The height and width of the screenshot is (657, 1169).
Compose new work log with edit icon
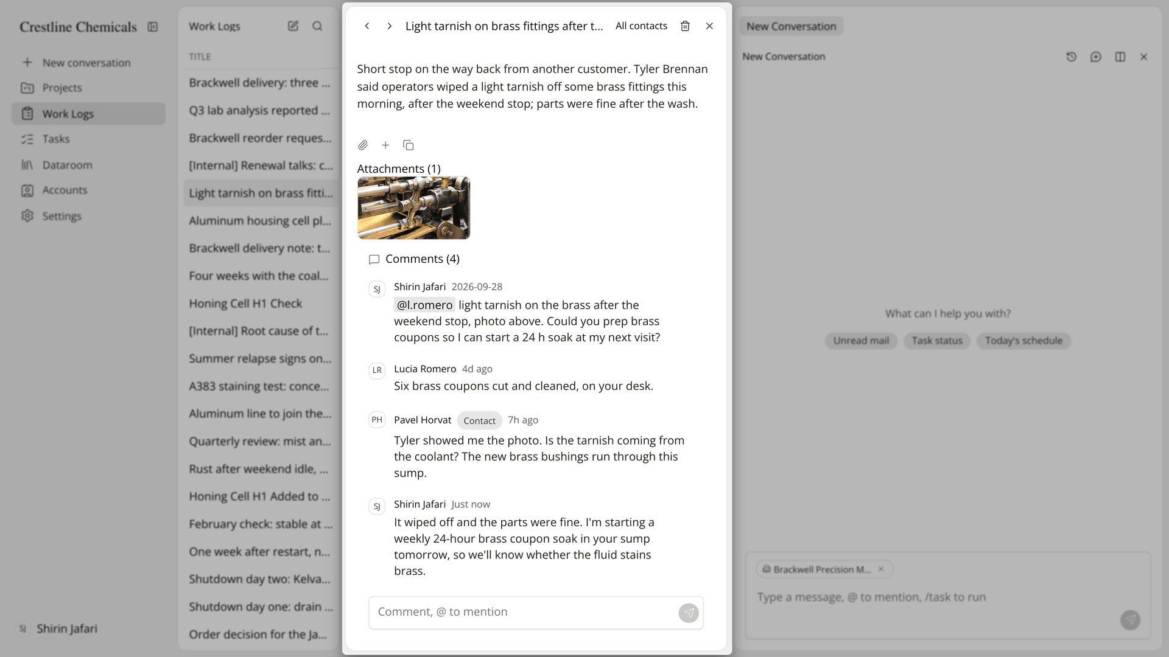pos(293,26)
